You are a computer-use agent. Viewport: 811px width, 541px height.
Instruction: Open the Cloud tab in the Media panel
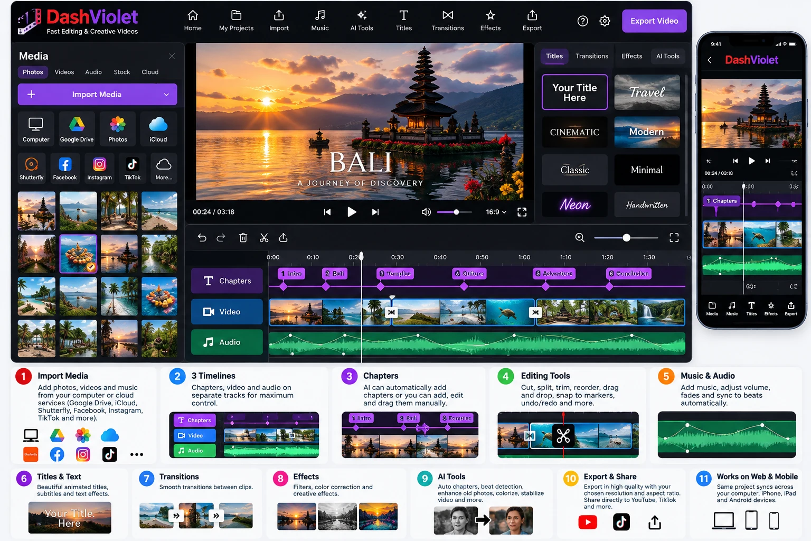[150, 72]
